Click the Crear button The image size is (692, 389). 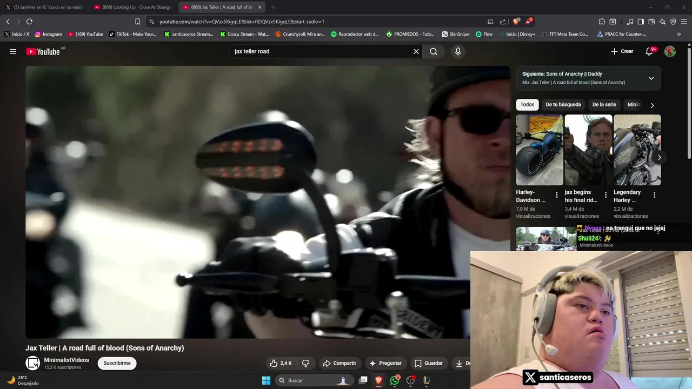coord(622,51)
